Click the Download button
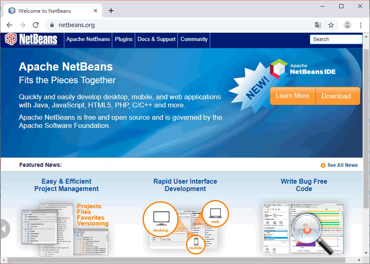Image resolution: width=370 pixels, height=264 pixels. point(337,96)
